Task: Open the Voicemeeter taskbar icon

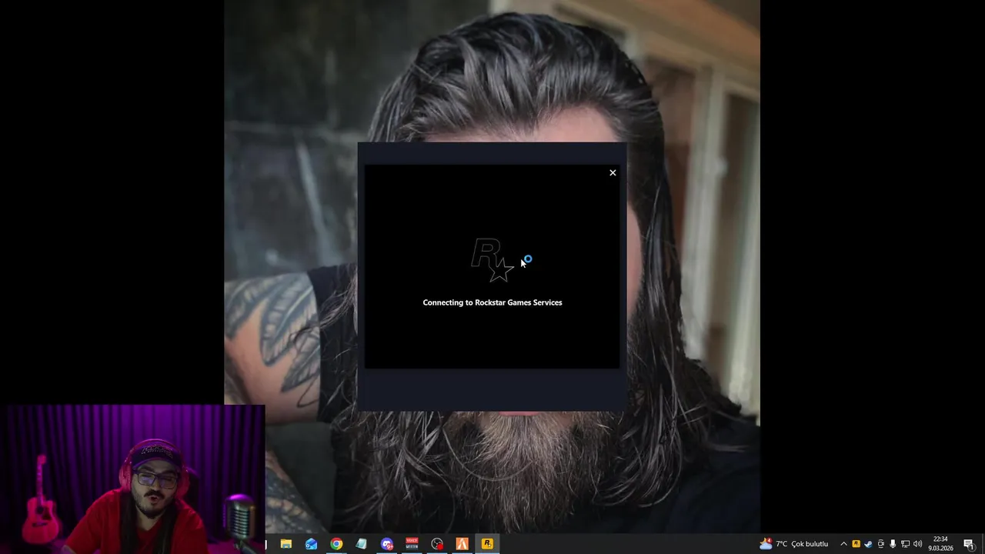Action: point(412,544)
